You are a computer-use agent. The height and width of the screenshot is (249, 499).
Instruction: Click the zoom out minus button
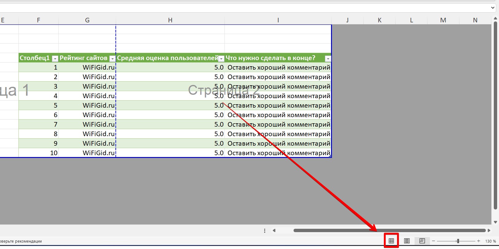point(434,241)
